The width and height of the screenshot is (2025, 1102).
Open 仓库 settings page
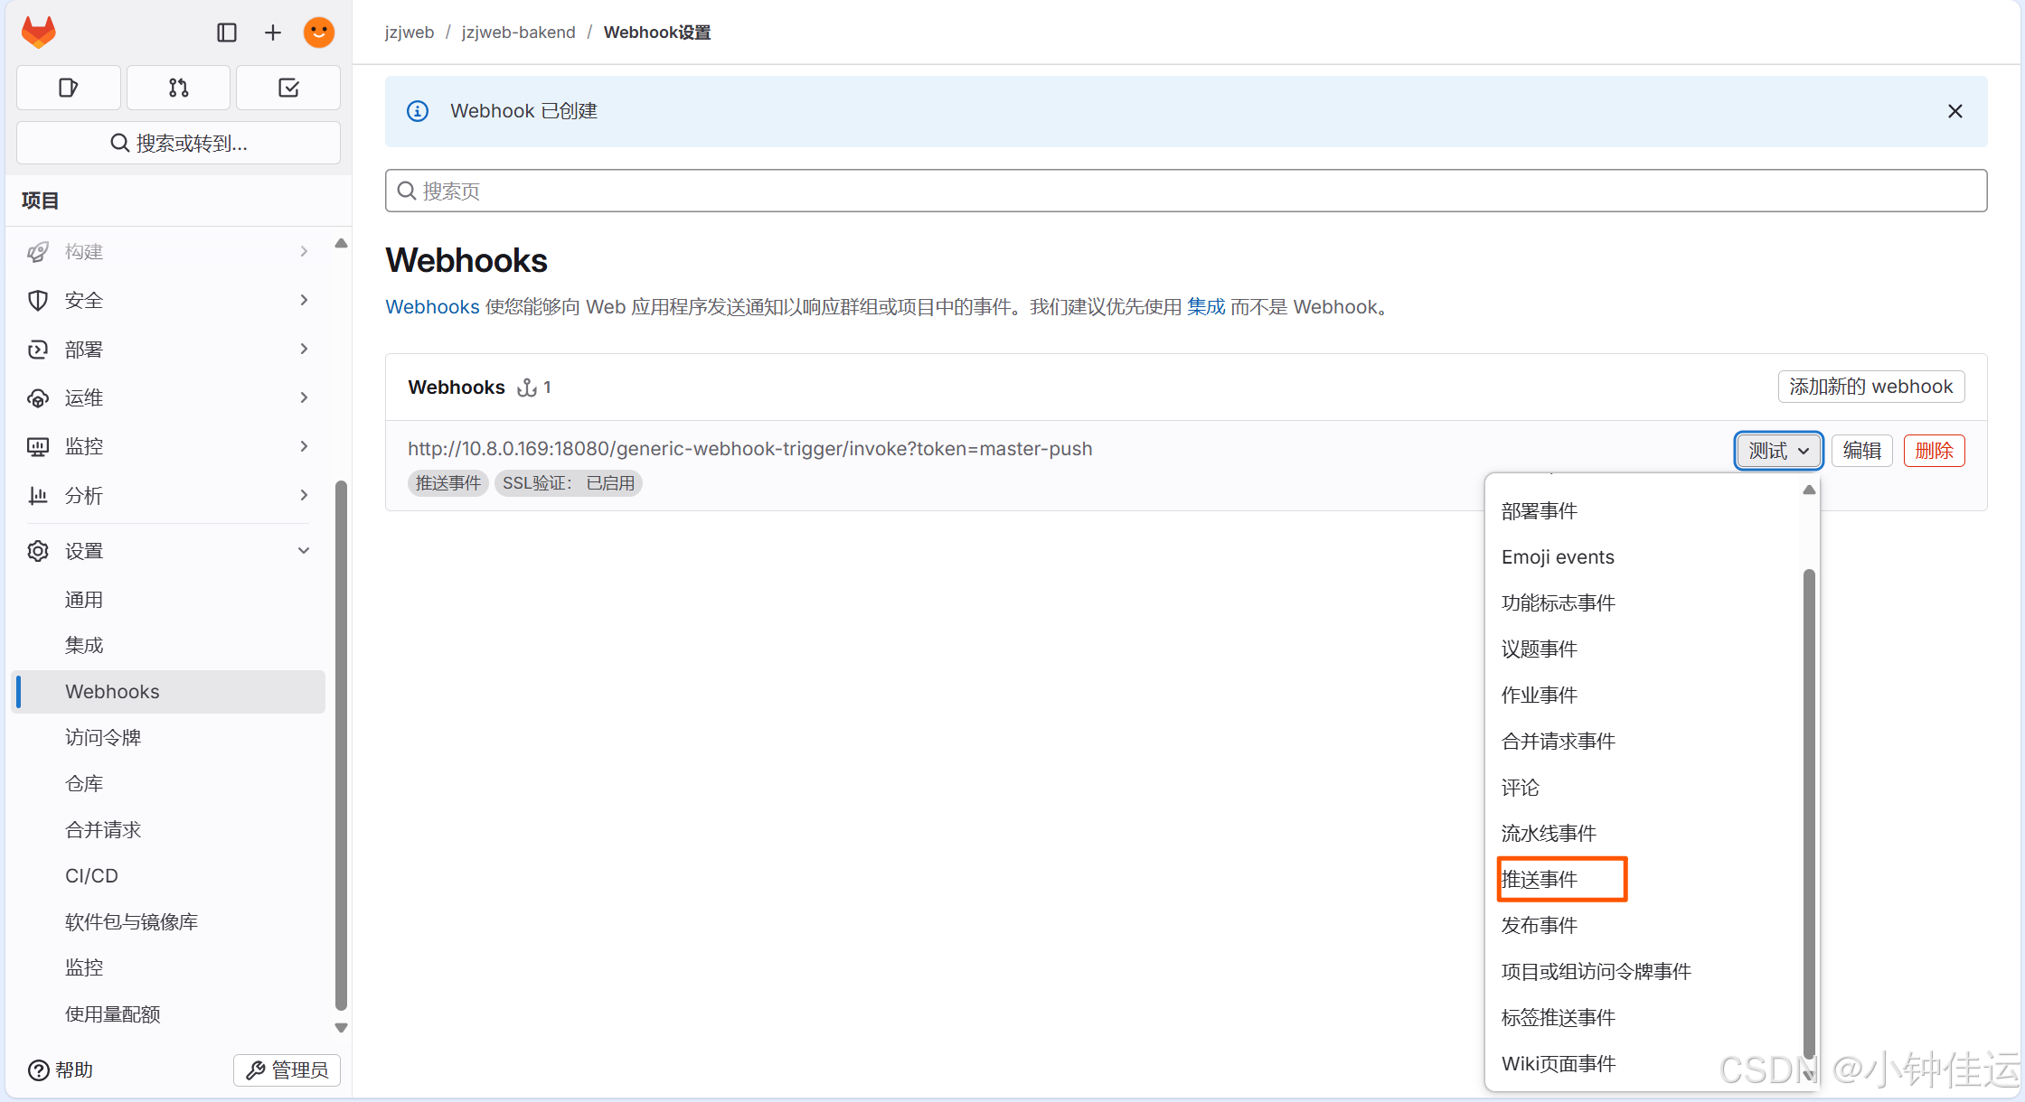pyautogui.click(x=170, y=783)
